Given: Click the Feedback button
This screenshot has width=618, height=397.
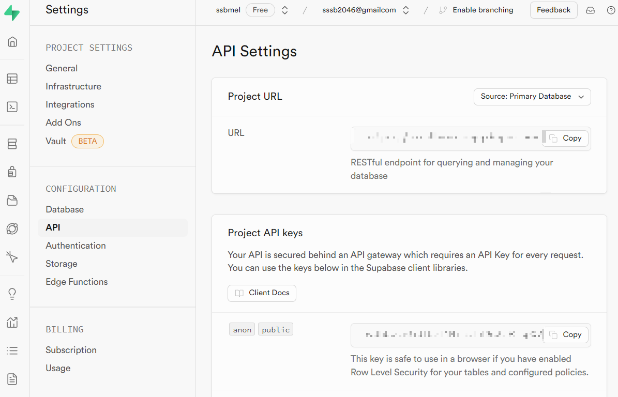Looking at the screenshot, I should 553,10.
